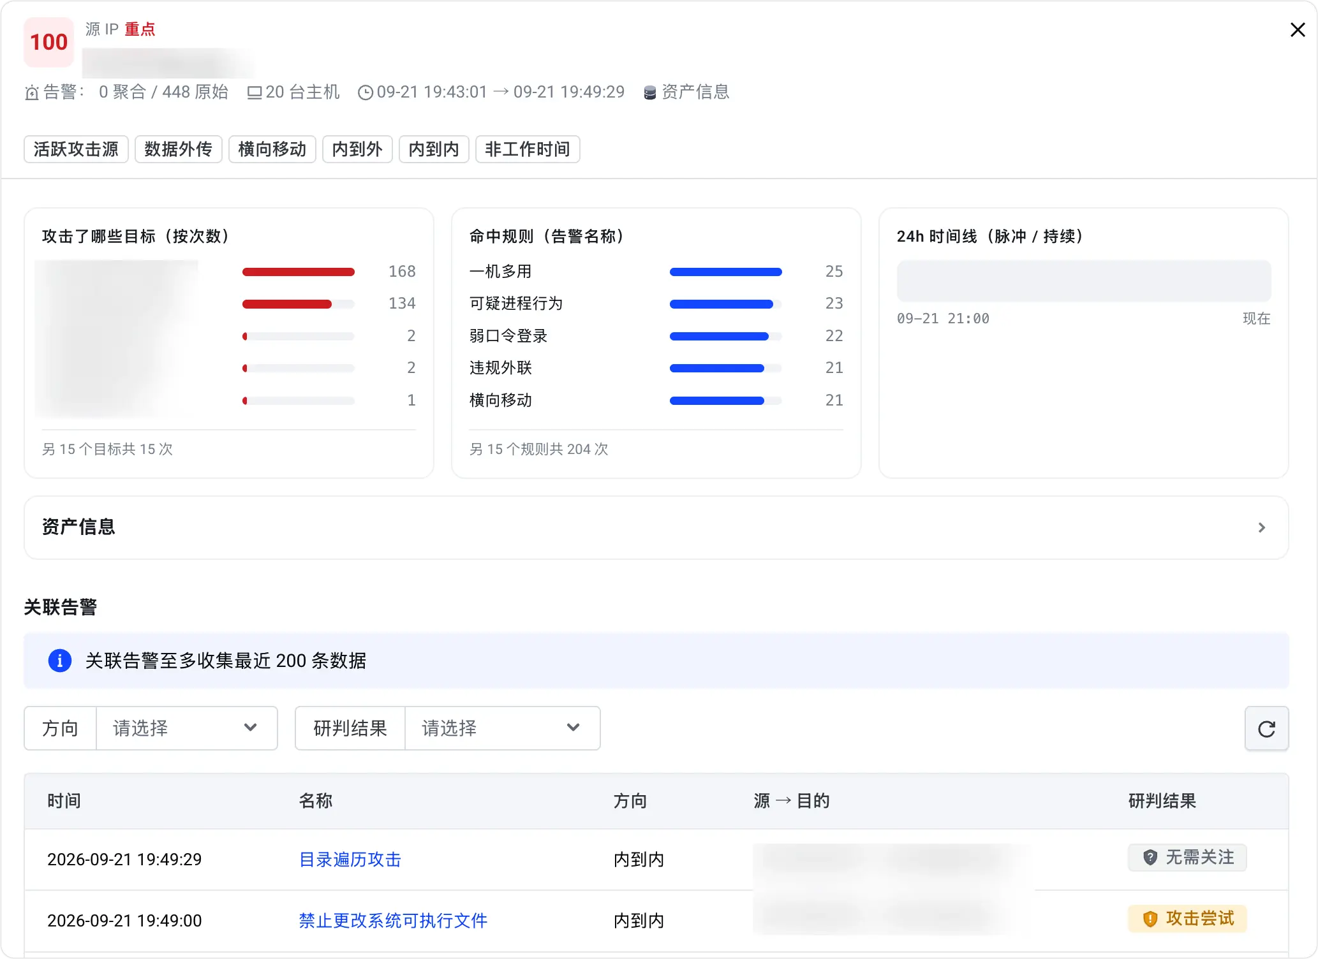Select the 内到外 tag

coord(357,149)
